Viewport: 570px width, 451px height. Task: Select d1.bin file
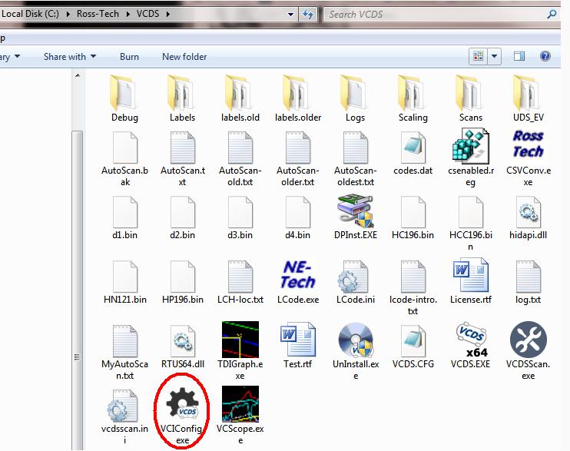click(124, 217)
